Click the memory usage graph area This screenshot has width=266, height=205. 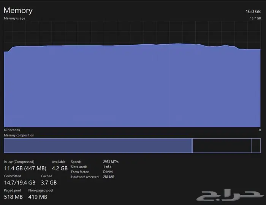(x=132, y=87)
